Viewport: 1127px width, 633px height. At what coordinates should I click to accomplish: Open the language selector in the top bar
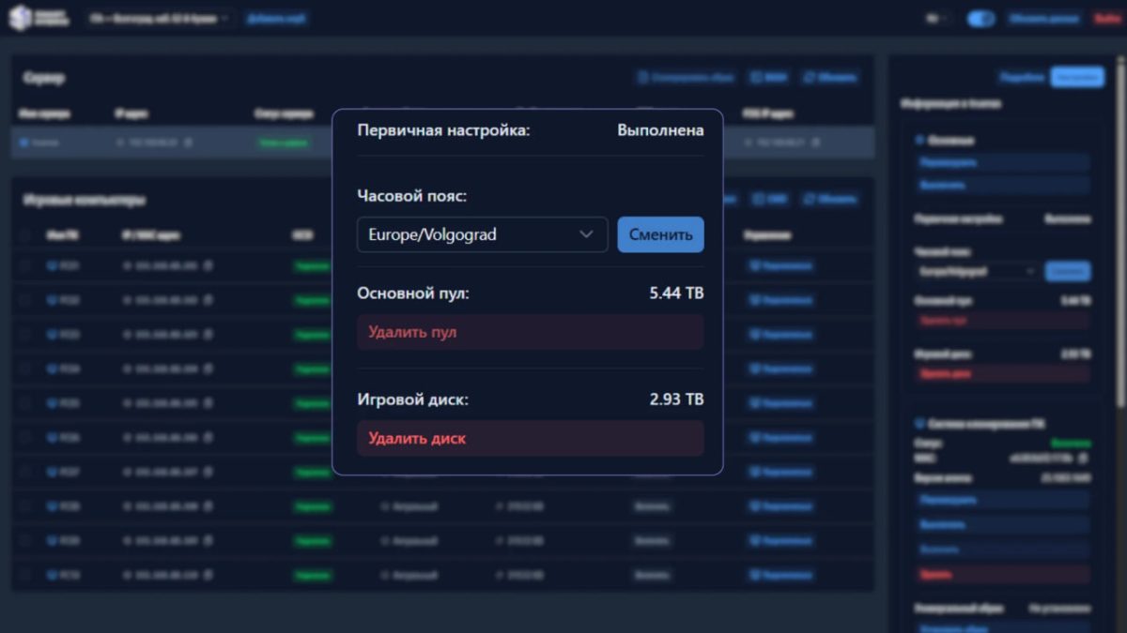click(x=936, y=19)
